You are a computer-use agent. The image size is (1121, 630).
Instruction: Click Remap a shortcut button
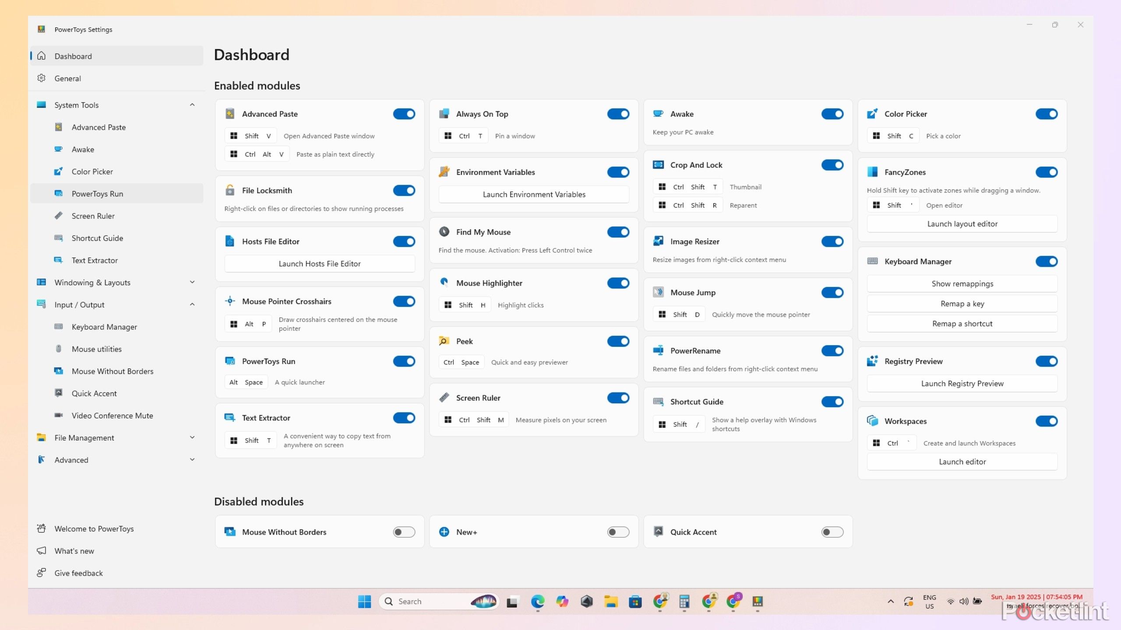coord(962,323)
